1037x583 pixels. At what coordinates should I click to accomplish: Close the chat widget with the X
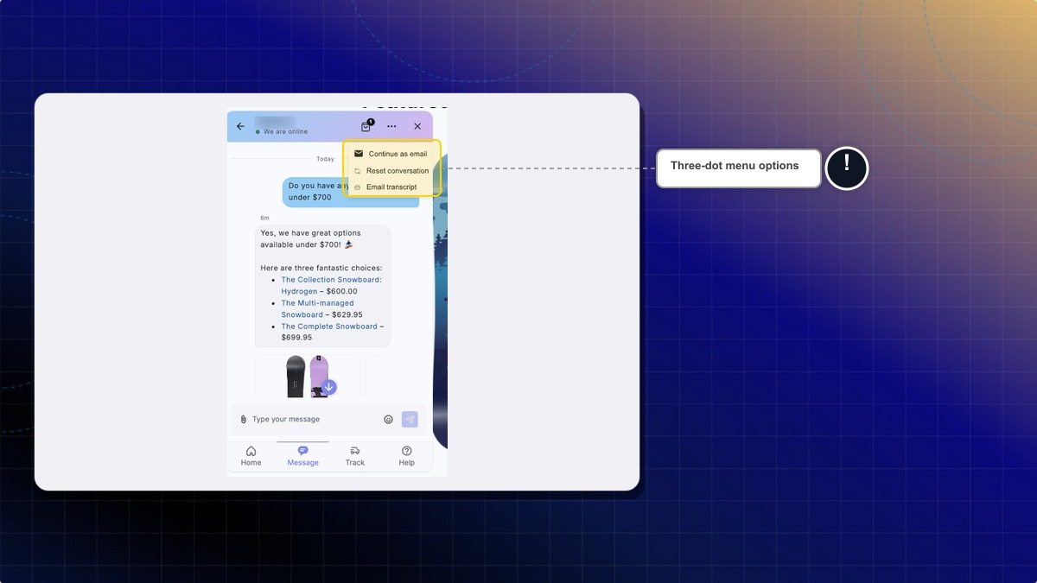coord(417,126)
